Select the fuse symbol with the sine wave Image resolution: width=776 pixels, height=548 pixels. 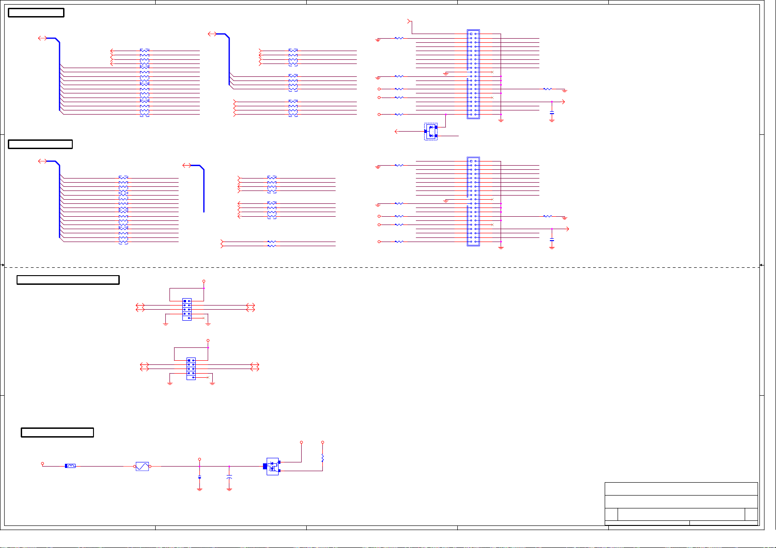tap(142, 466)
